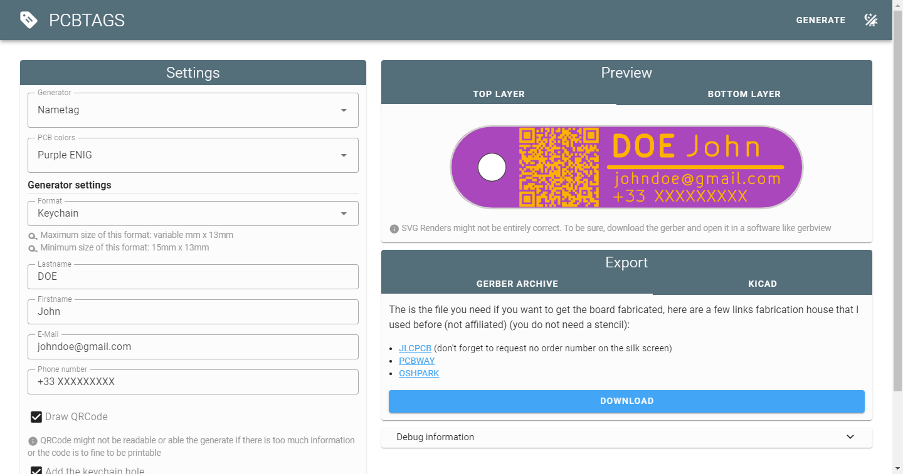903x474 pixels.
Task: Click the Generate button in the header
Action: click(x=820, y=20)
